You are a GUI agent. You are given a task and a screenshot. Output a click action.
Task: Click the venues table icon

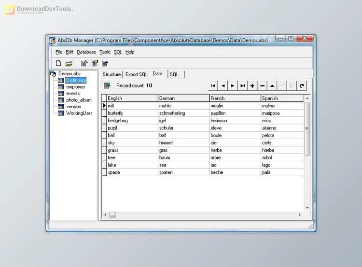pyautogui.click(x=61, y=107)
